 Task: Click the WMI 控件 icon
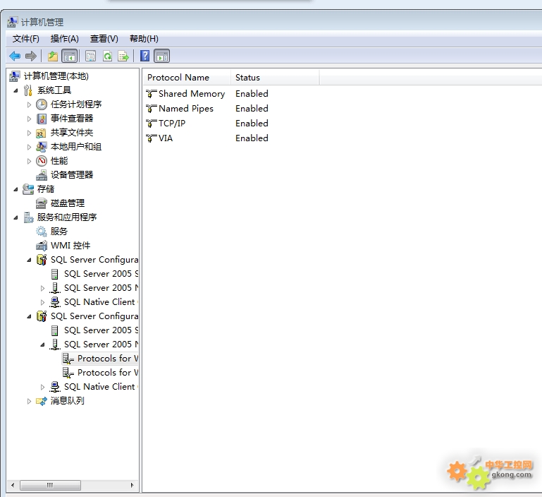coord(42,246)
